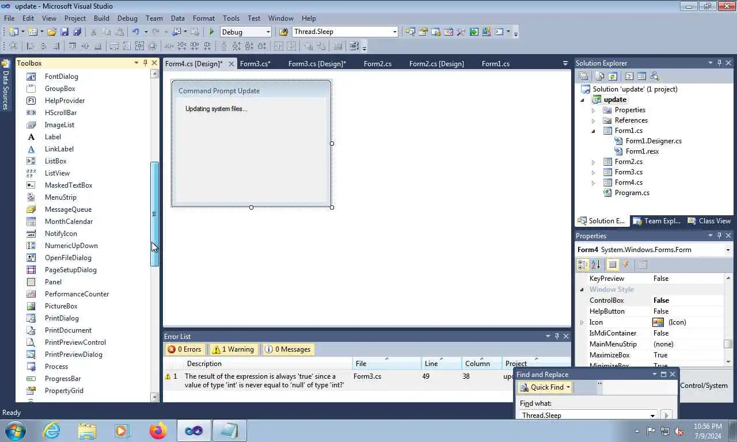Screen dimensions: 737x442
Task: Toggle the 0 Messages filter button
Action: 287,349
